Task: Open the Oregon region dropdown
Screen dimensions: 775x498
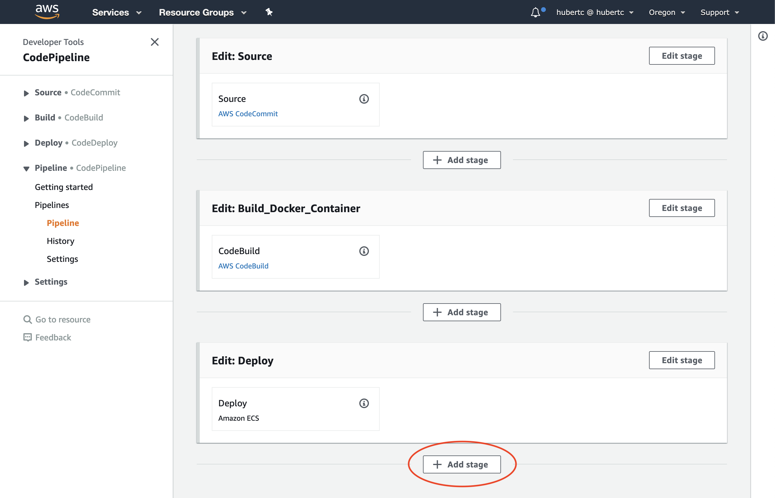Action: 667,12
